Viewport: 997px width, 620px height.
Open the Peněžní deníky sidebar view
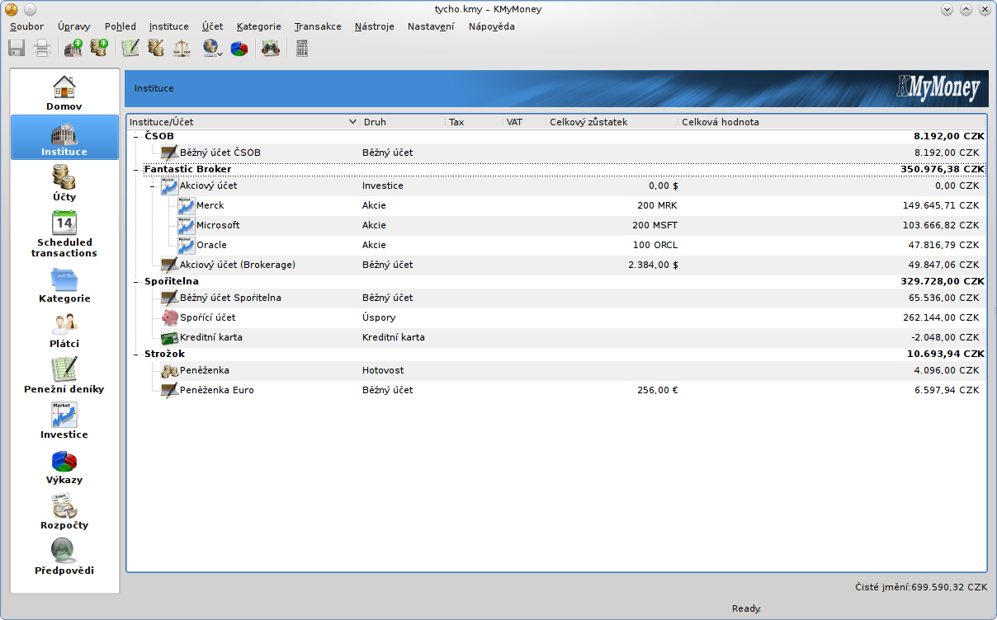64,375
